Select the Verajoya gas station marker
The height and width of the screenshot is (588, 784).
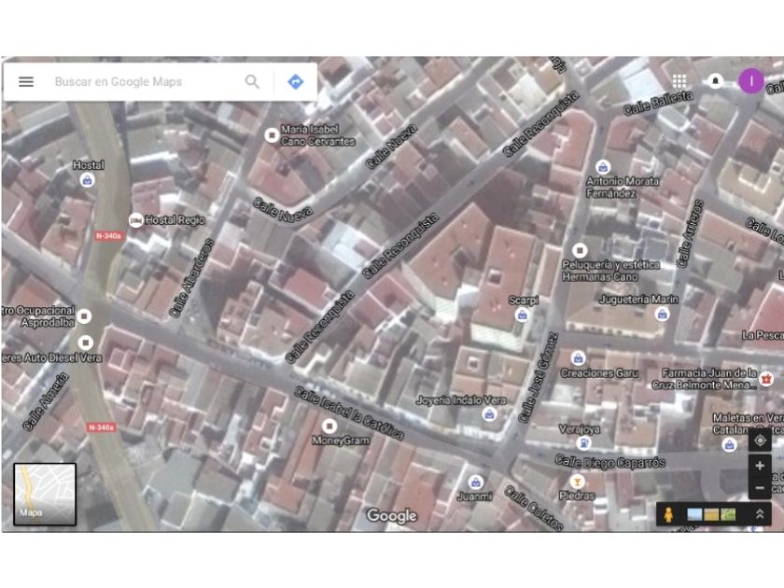pos(583,442)
